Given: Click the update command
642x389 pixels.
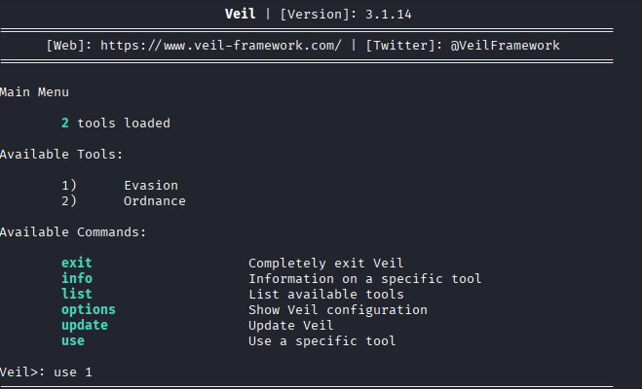Looking at the screenshot, I should coord(84,325).
